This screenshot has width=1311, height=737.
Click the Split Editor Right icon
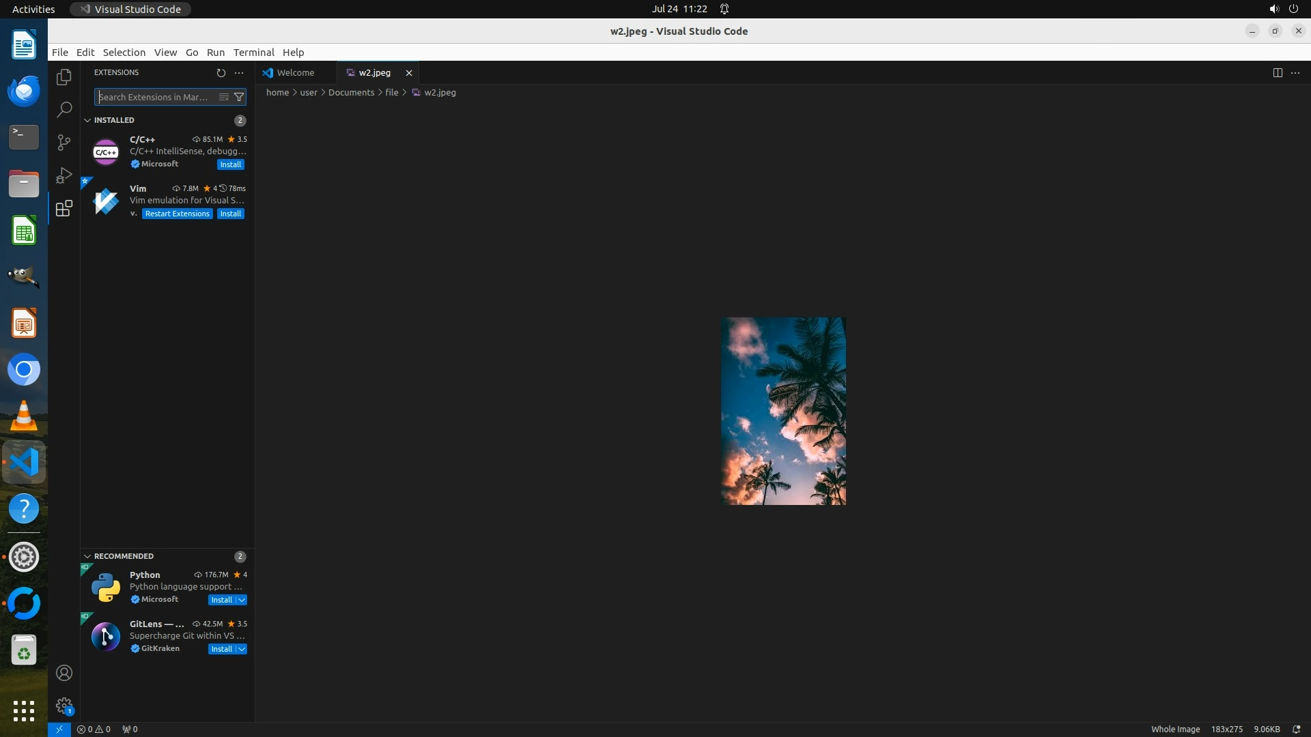(1278, 72)
